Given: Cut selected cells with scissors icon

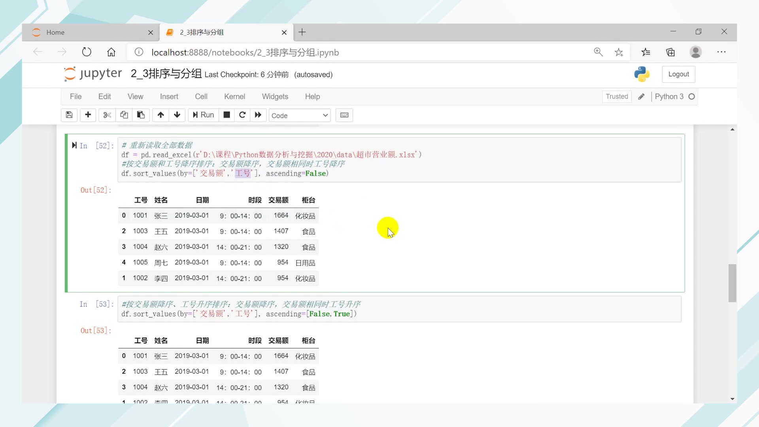Looking at the screenshot, I should [107, 115].
